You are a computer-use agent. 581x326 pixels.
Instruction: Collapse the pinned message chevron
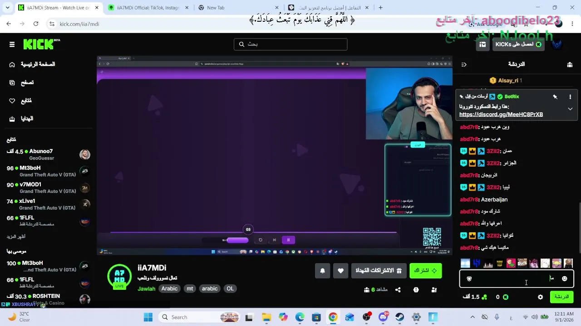coord(570,109)
